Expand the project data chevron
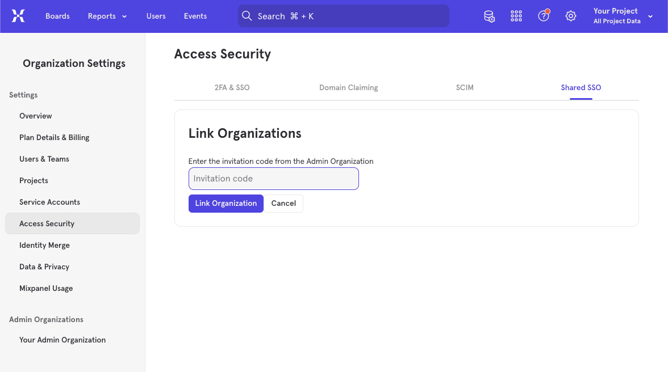Image resolution: width=668 pixels, height=372 pixels. [x=650, y=16]
